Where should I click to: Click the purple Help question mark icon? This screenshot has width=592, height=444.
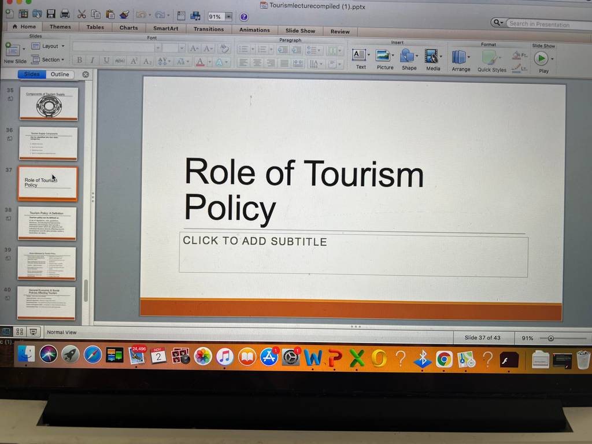point(244,17)
